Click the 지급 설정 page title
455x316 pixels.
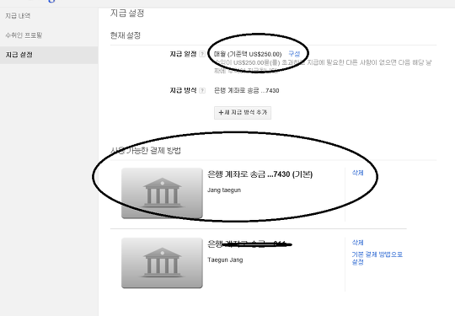(127, 13)
